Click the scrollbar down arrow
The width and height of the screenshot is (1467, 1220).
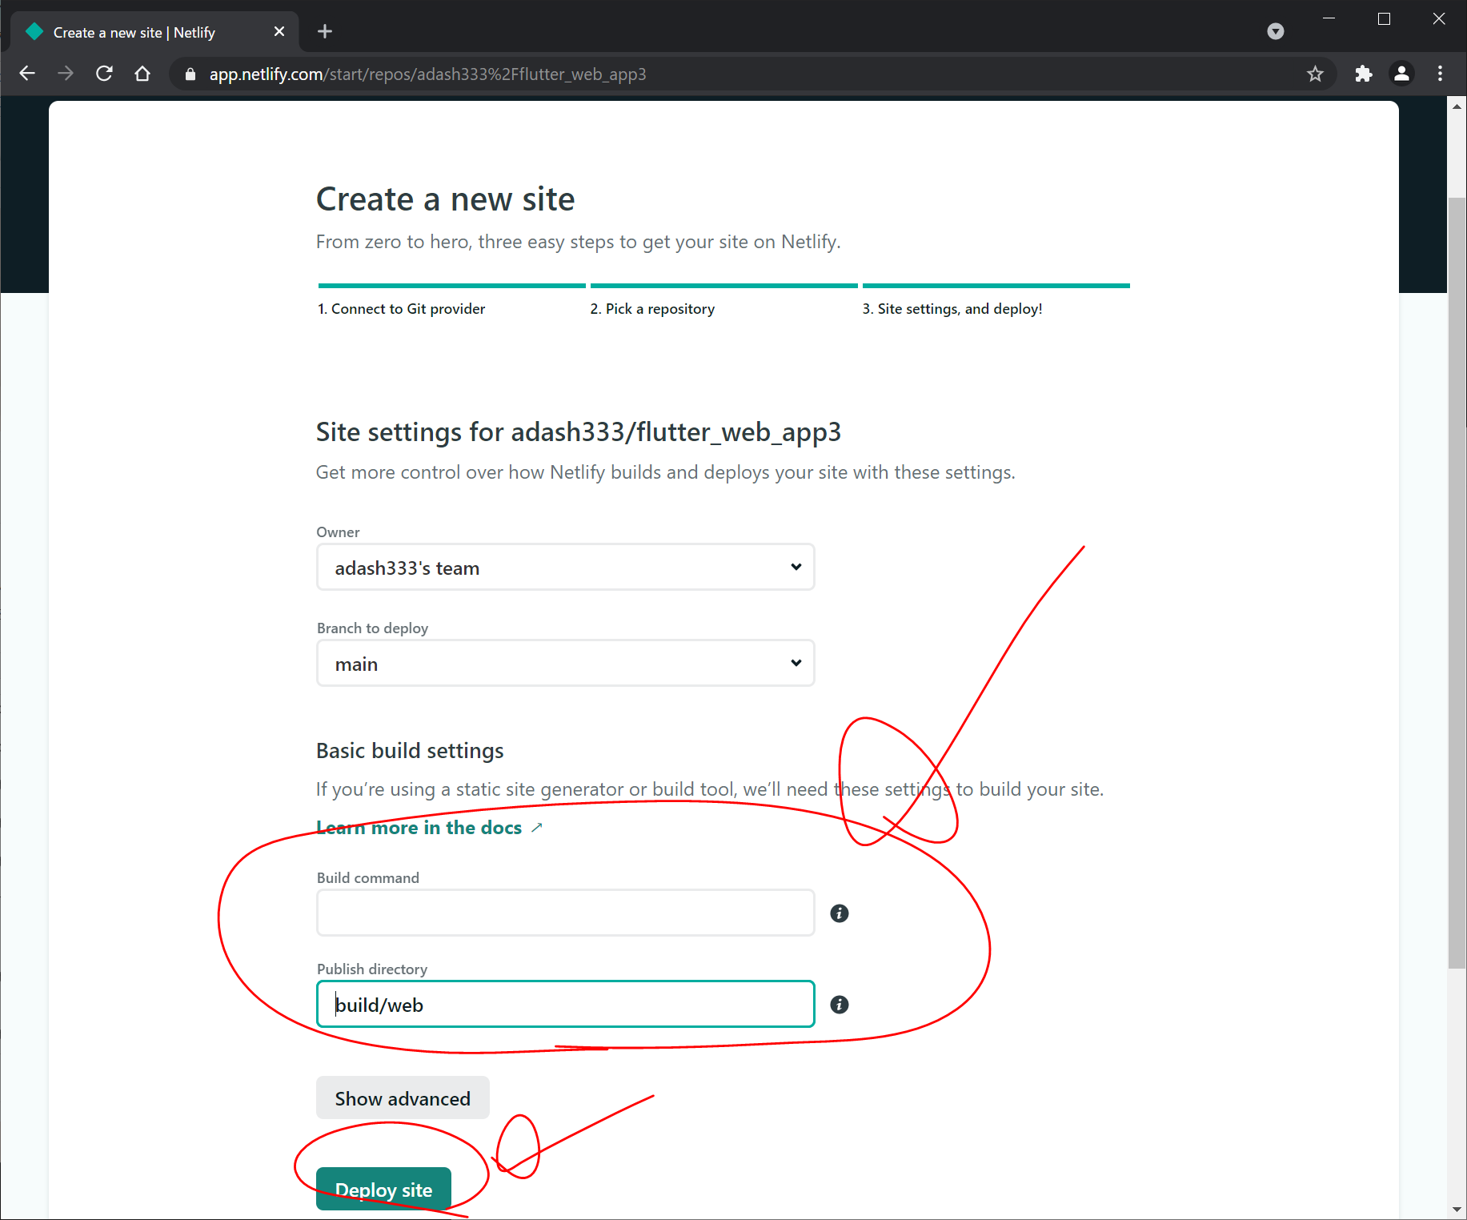point(1457,1210)
